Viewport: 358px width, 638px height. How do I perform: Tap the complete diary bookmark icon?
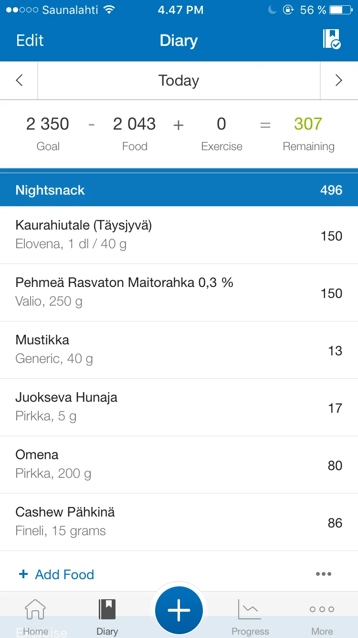[x=331, y=39]
